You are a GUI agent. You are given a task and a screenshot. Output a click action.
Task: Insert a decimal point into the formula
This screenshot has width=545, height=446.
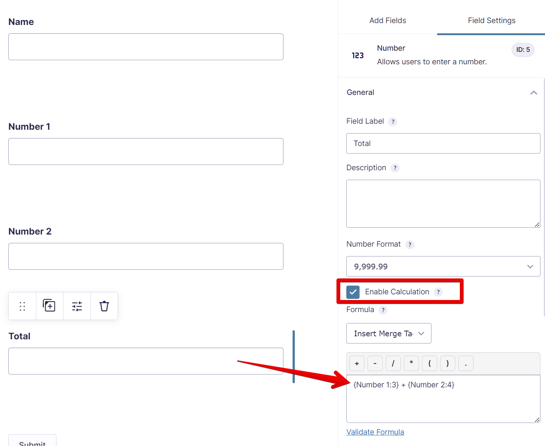pyautogui.click(x=466, y=364)
